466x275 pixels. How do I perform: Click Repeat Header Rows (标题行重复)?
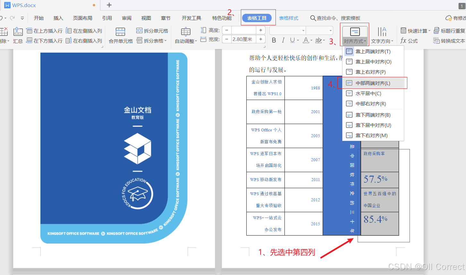click(449, 31)
